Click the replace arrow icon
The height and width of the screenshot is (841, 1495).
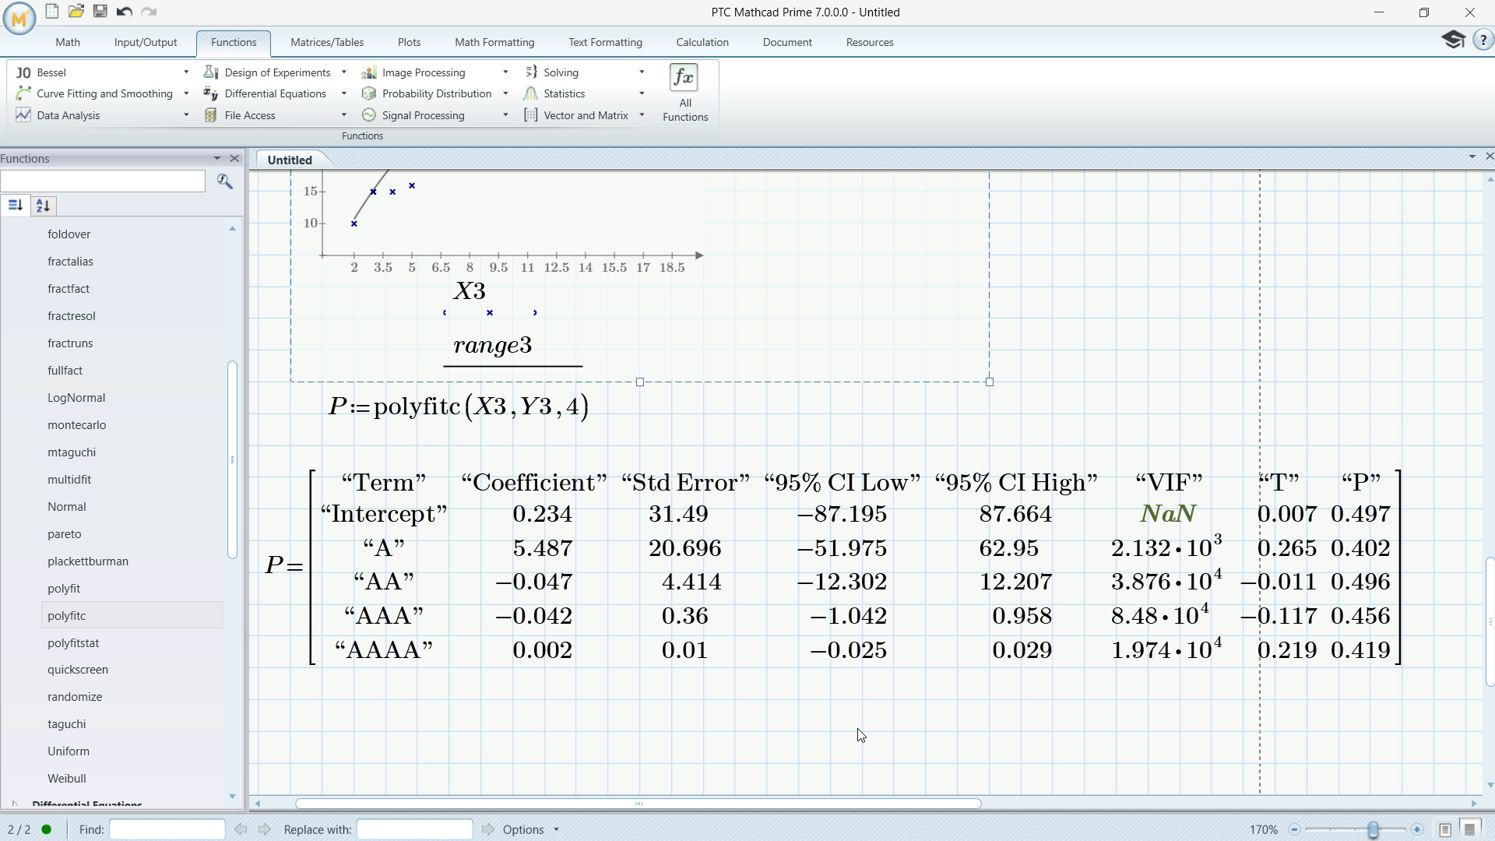pyautogui.click(x=487, y=829)
